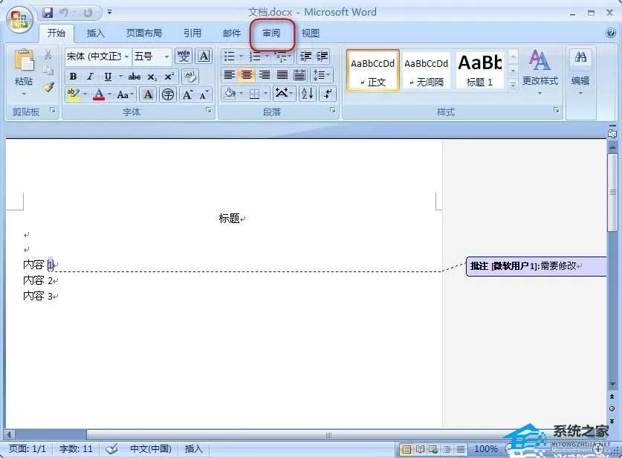Click the Subscript button
Viewport: 622px width, 458px height.
point(152,77)
